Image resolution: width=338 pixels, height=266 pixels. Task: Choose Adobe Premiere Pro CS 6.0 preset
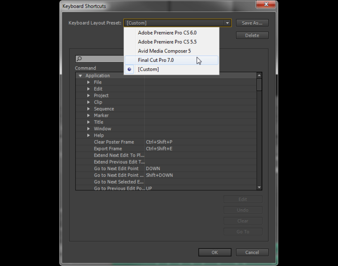[171, 33]
